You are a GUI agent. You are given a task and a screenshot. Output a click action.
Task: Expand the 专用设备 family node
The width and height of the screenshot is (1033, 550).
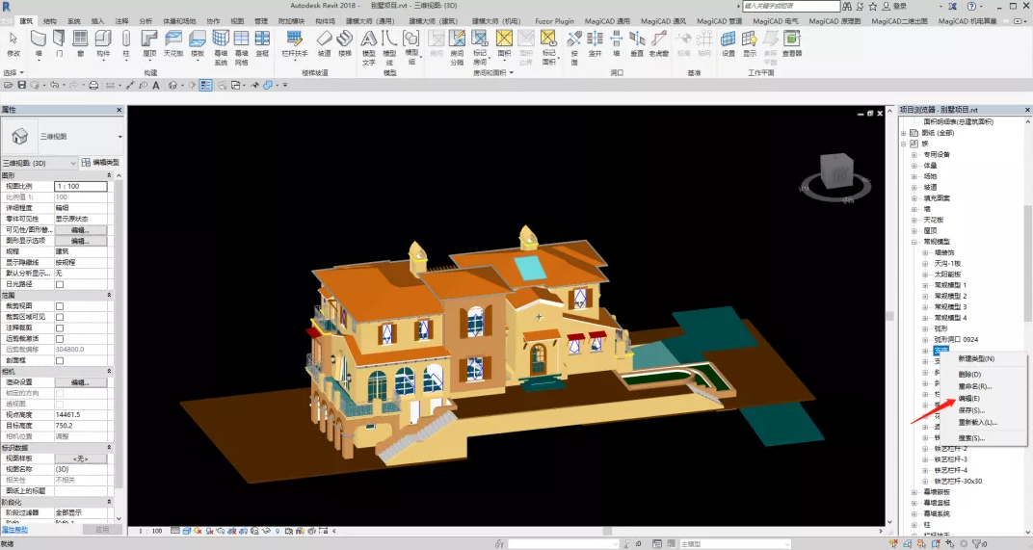point(914,153)
